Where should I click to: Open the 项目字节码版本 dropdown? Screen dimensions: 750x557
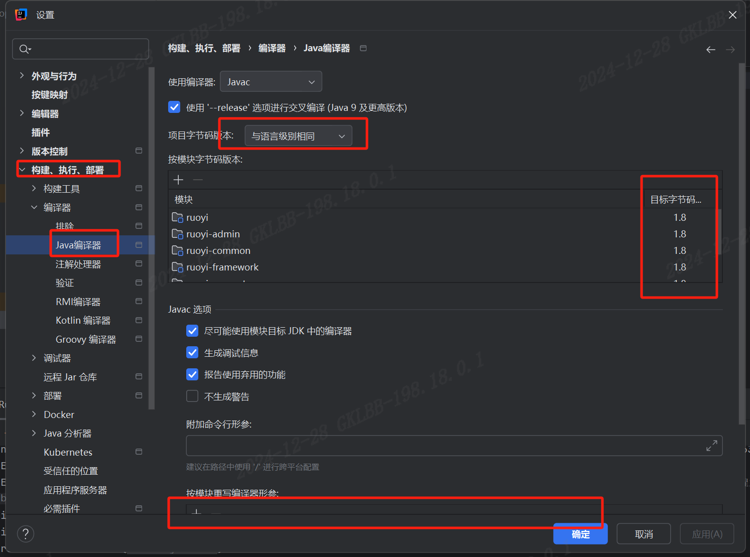coord(298,136)
